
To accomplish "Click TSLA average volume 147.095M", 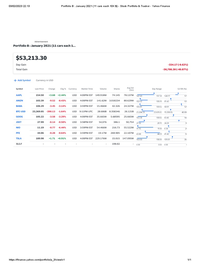I will (x=128, y=138).
